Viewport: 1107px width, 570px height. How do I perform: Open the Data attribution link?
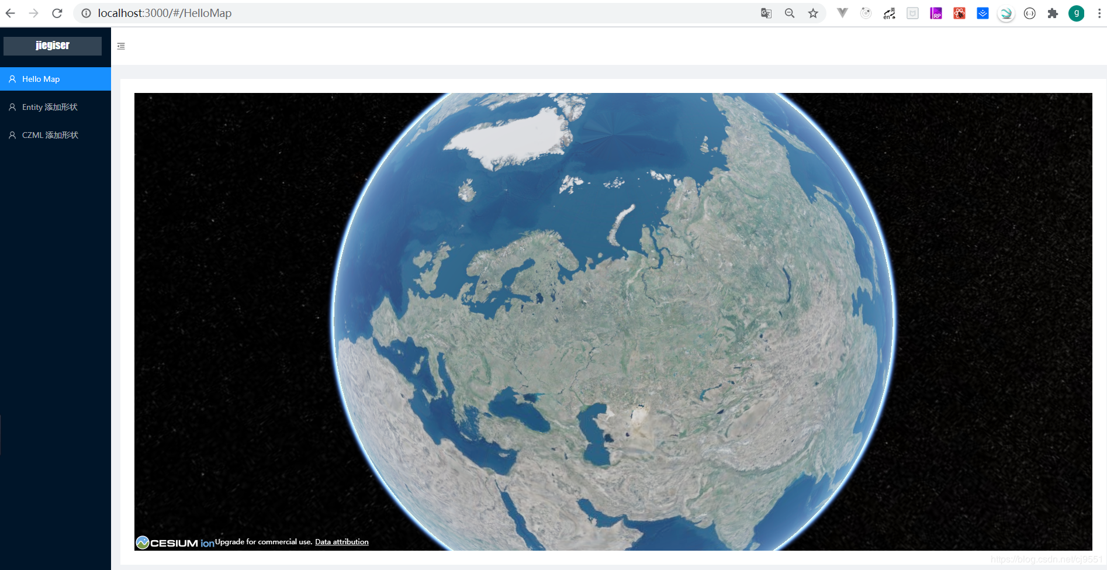coord(342,542)
